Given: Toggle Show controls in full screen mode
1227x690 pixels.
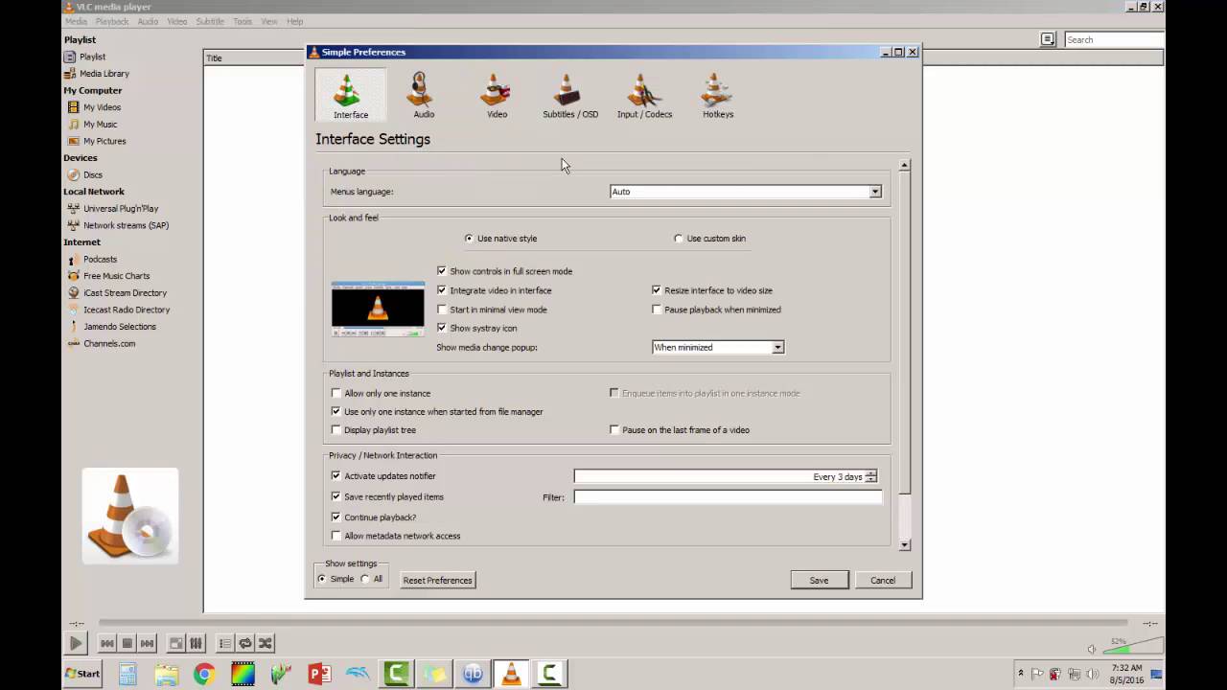Looking at the screenshot, I should [x=442, y=271].
